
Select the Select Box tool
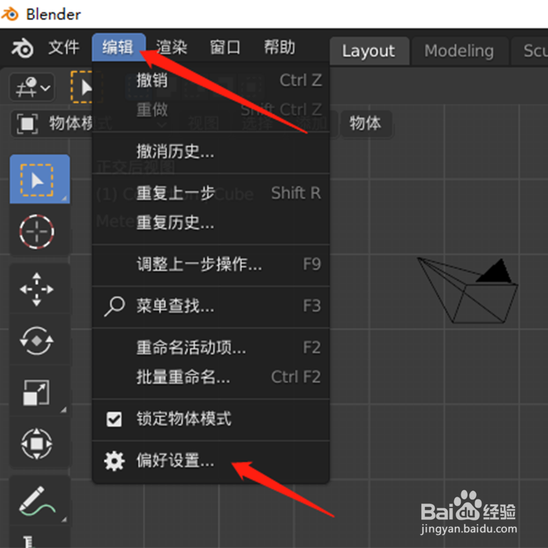[x=40, y=179]
